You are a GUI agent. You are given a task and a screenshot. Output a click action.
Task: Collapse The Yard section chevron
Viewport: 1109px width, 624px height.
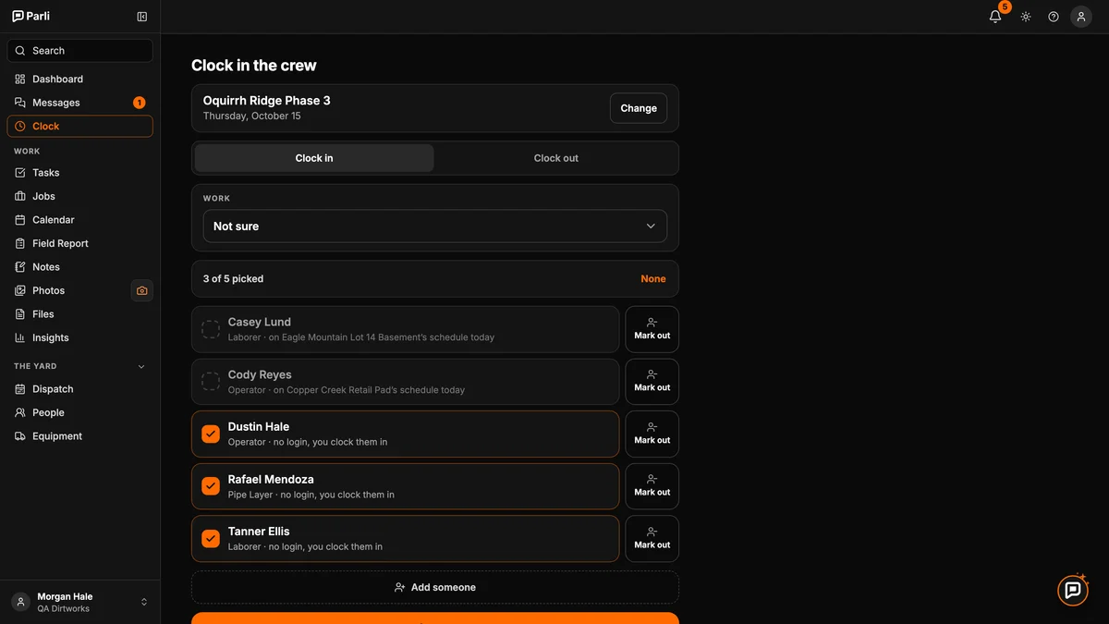pyautogui.click(x=141, y=367)
